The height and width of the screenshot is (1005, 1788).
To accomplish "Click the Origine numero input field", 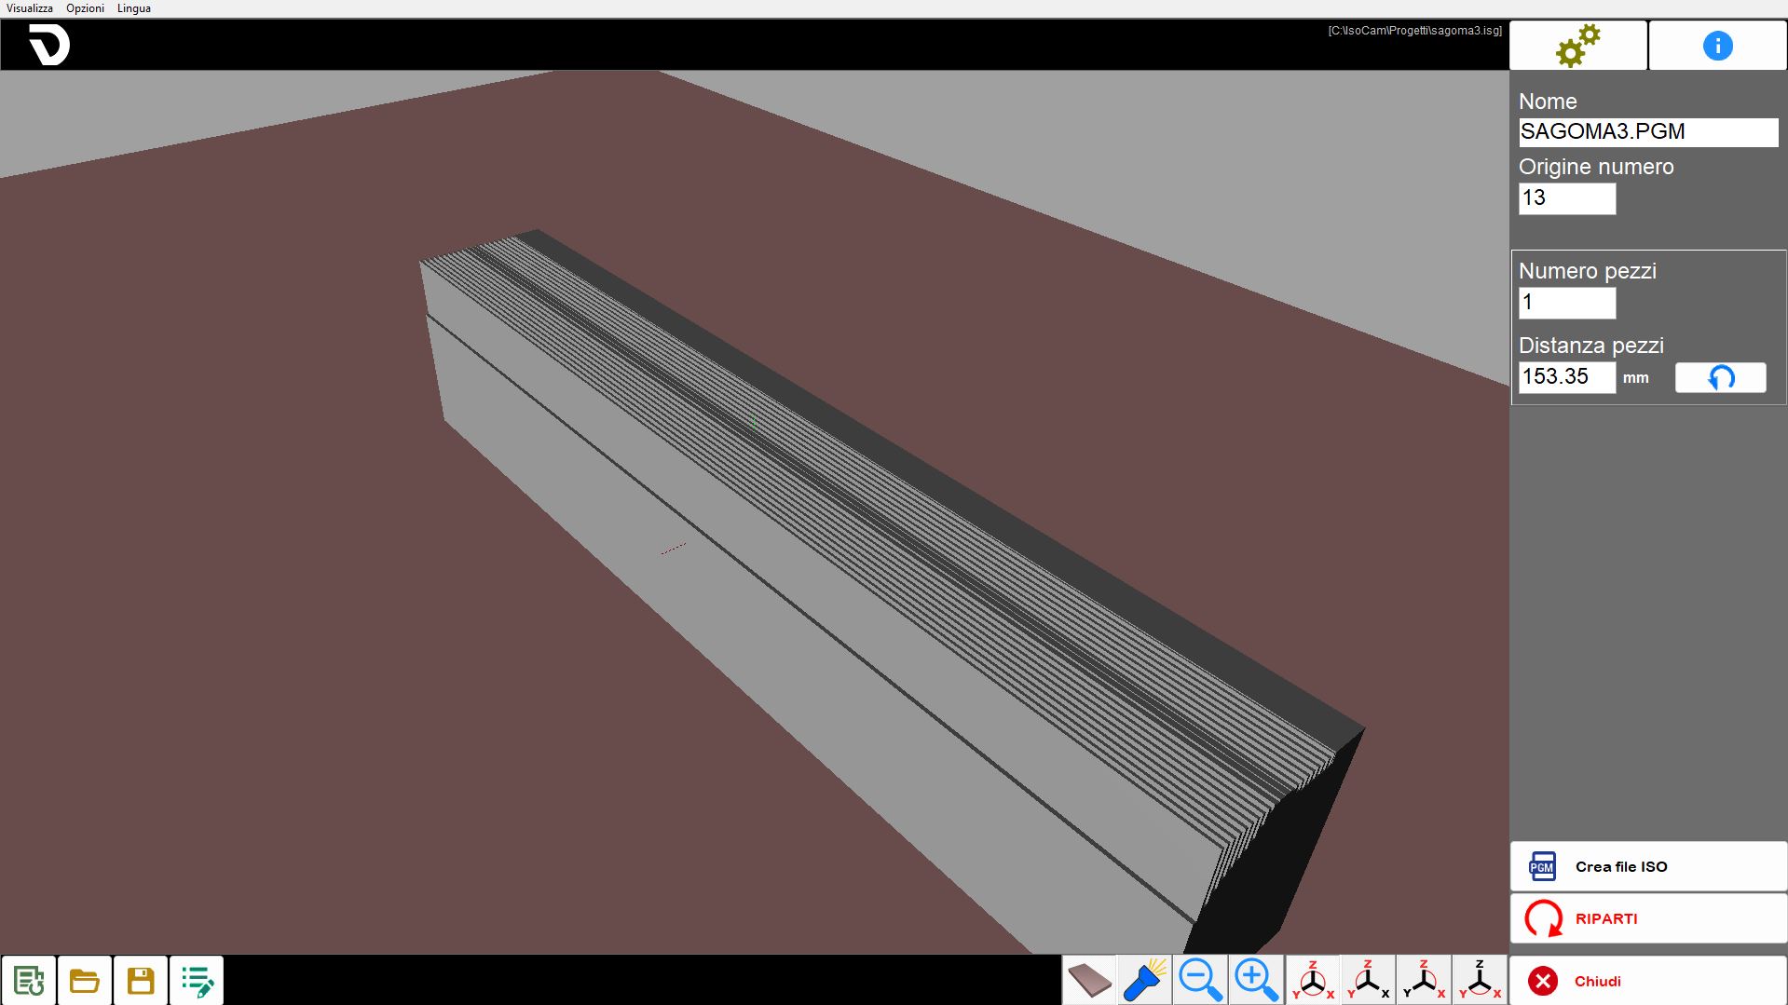I will pos(1567,198).
